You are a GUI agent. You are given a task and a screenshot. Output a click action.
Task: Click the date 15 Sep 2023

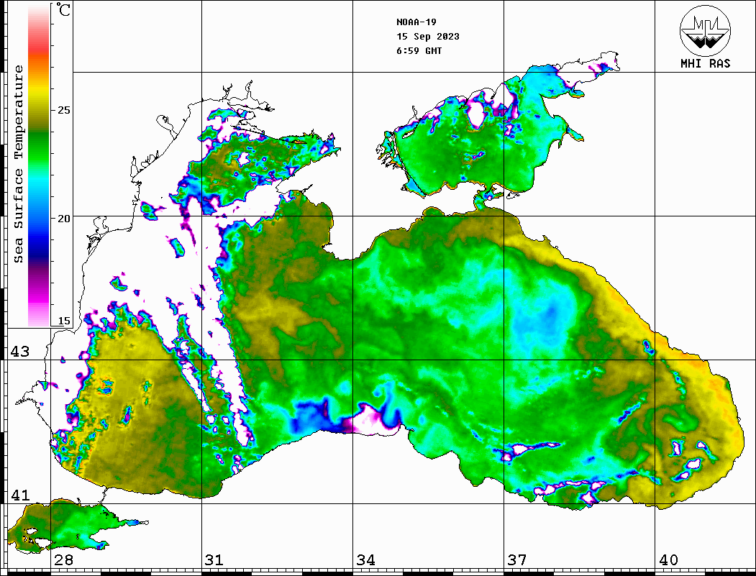click(x=427, y=36)
